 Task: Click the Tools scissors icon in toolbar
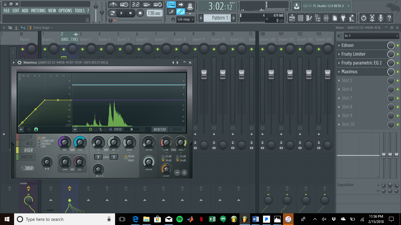[372, 18]
